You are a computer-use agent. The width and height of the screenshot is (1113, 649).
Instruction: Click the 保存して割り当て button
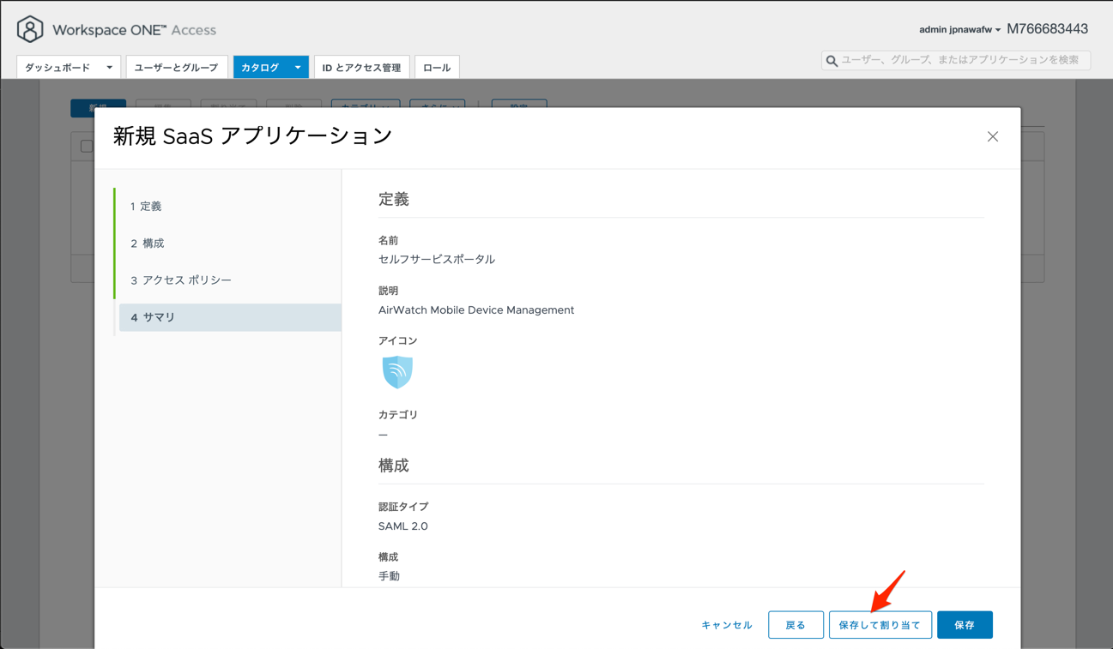(880, 625)
